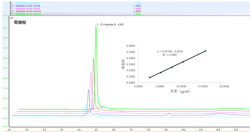This screenshot has height=132, width=251.
Task: Click the icon beside chromatogram 5 entry #11
Action: [10, 14]
